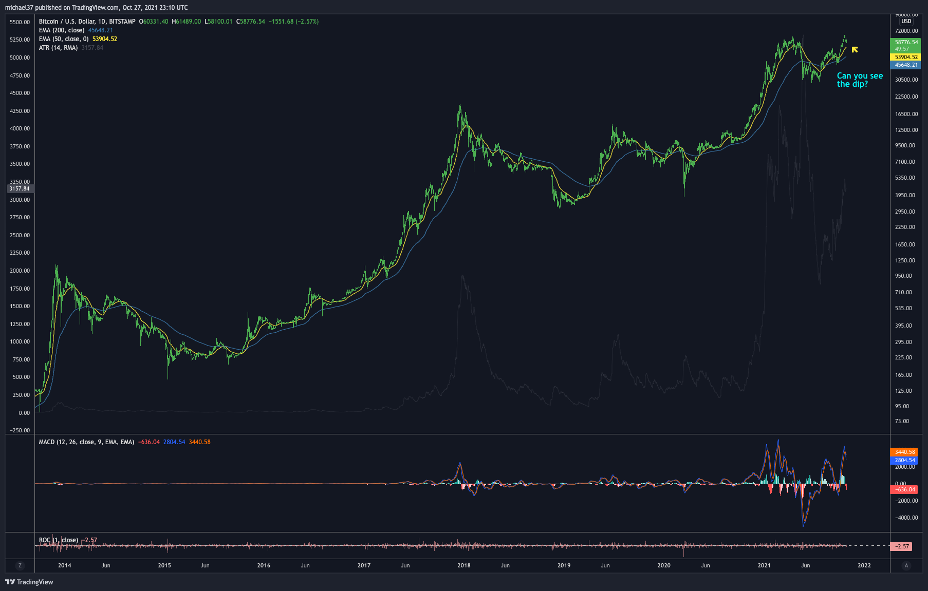The width and height of the screenshot is (928, 591).
Task: Click the A auto-scale button on time axis
Action: (x=906, y=565)
